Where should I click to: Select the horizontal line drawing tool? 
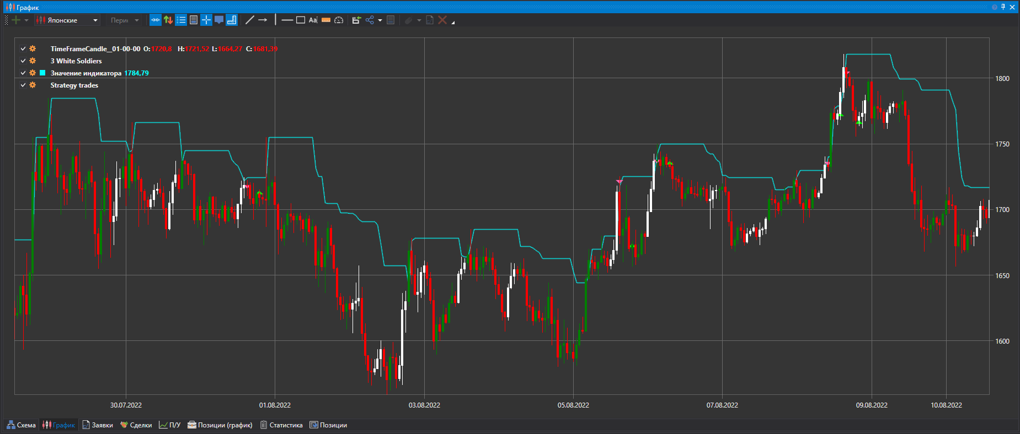[287, 20]
